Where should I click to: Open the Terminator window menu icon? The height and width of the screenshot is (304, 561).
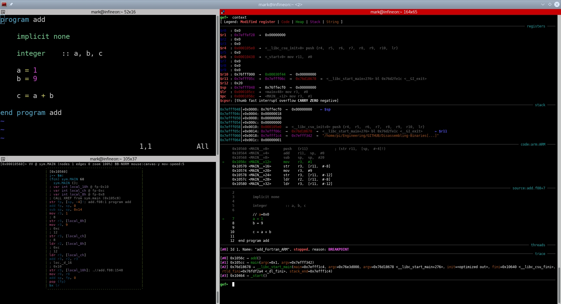(x=4, y=4)
